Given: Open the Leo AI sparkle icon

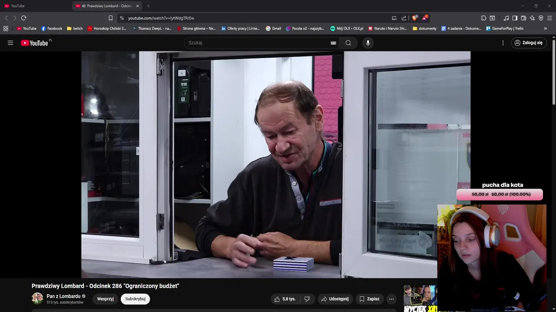Looking at the screenshot, I should pos(532,18).
